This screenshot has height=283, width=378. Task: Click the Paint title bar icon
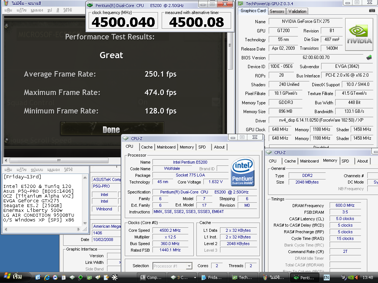7,3
